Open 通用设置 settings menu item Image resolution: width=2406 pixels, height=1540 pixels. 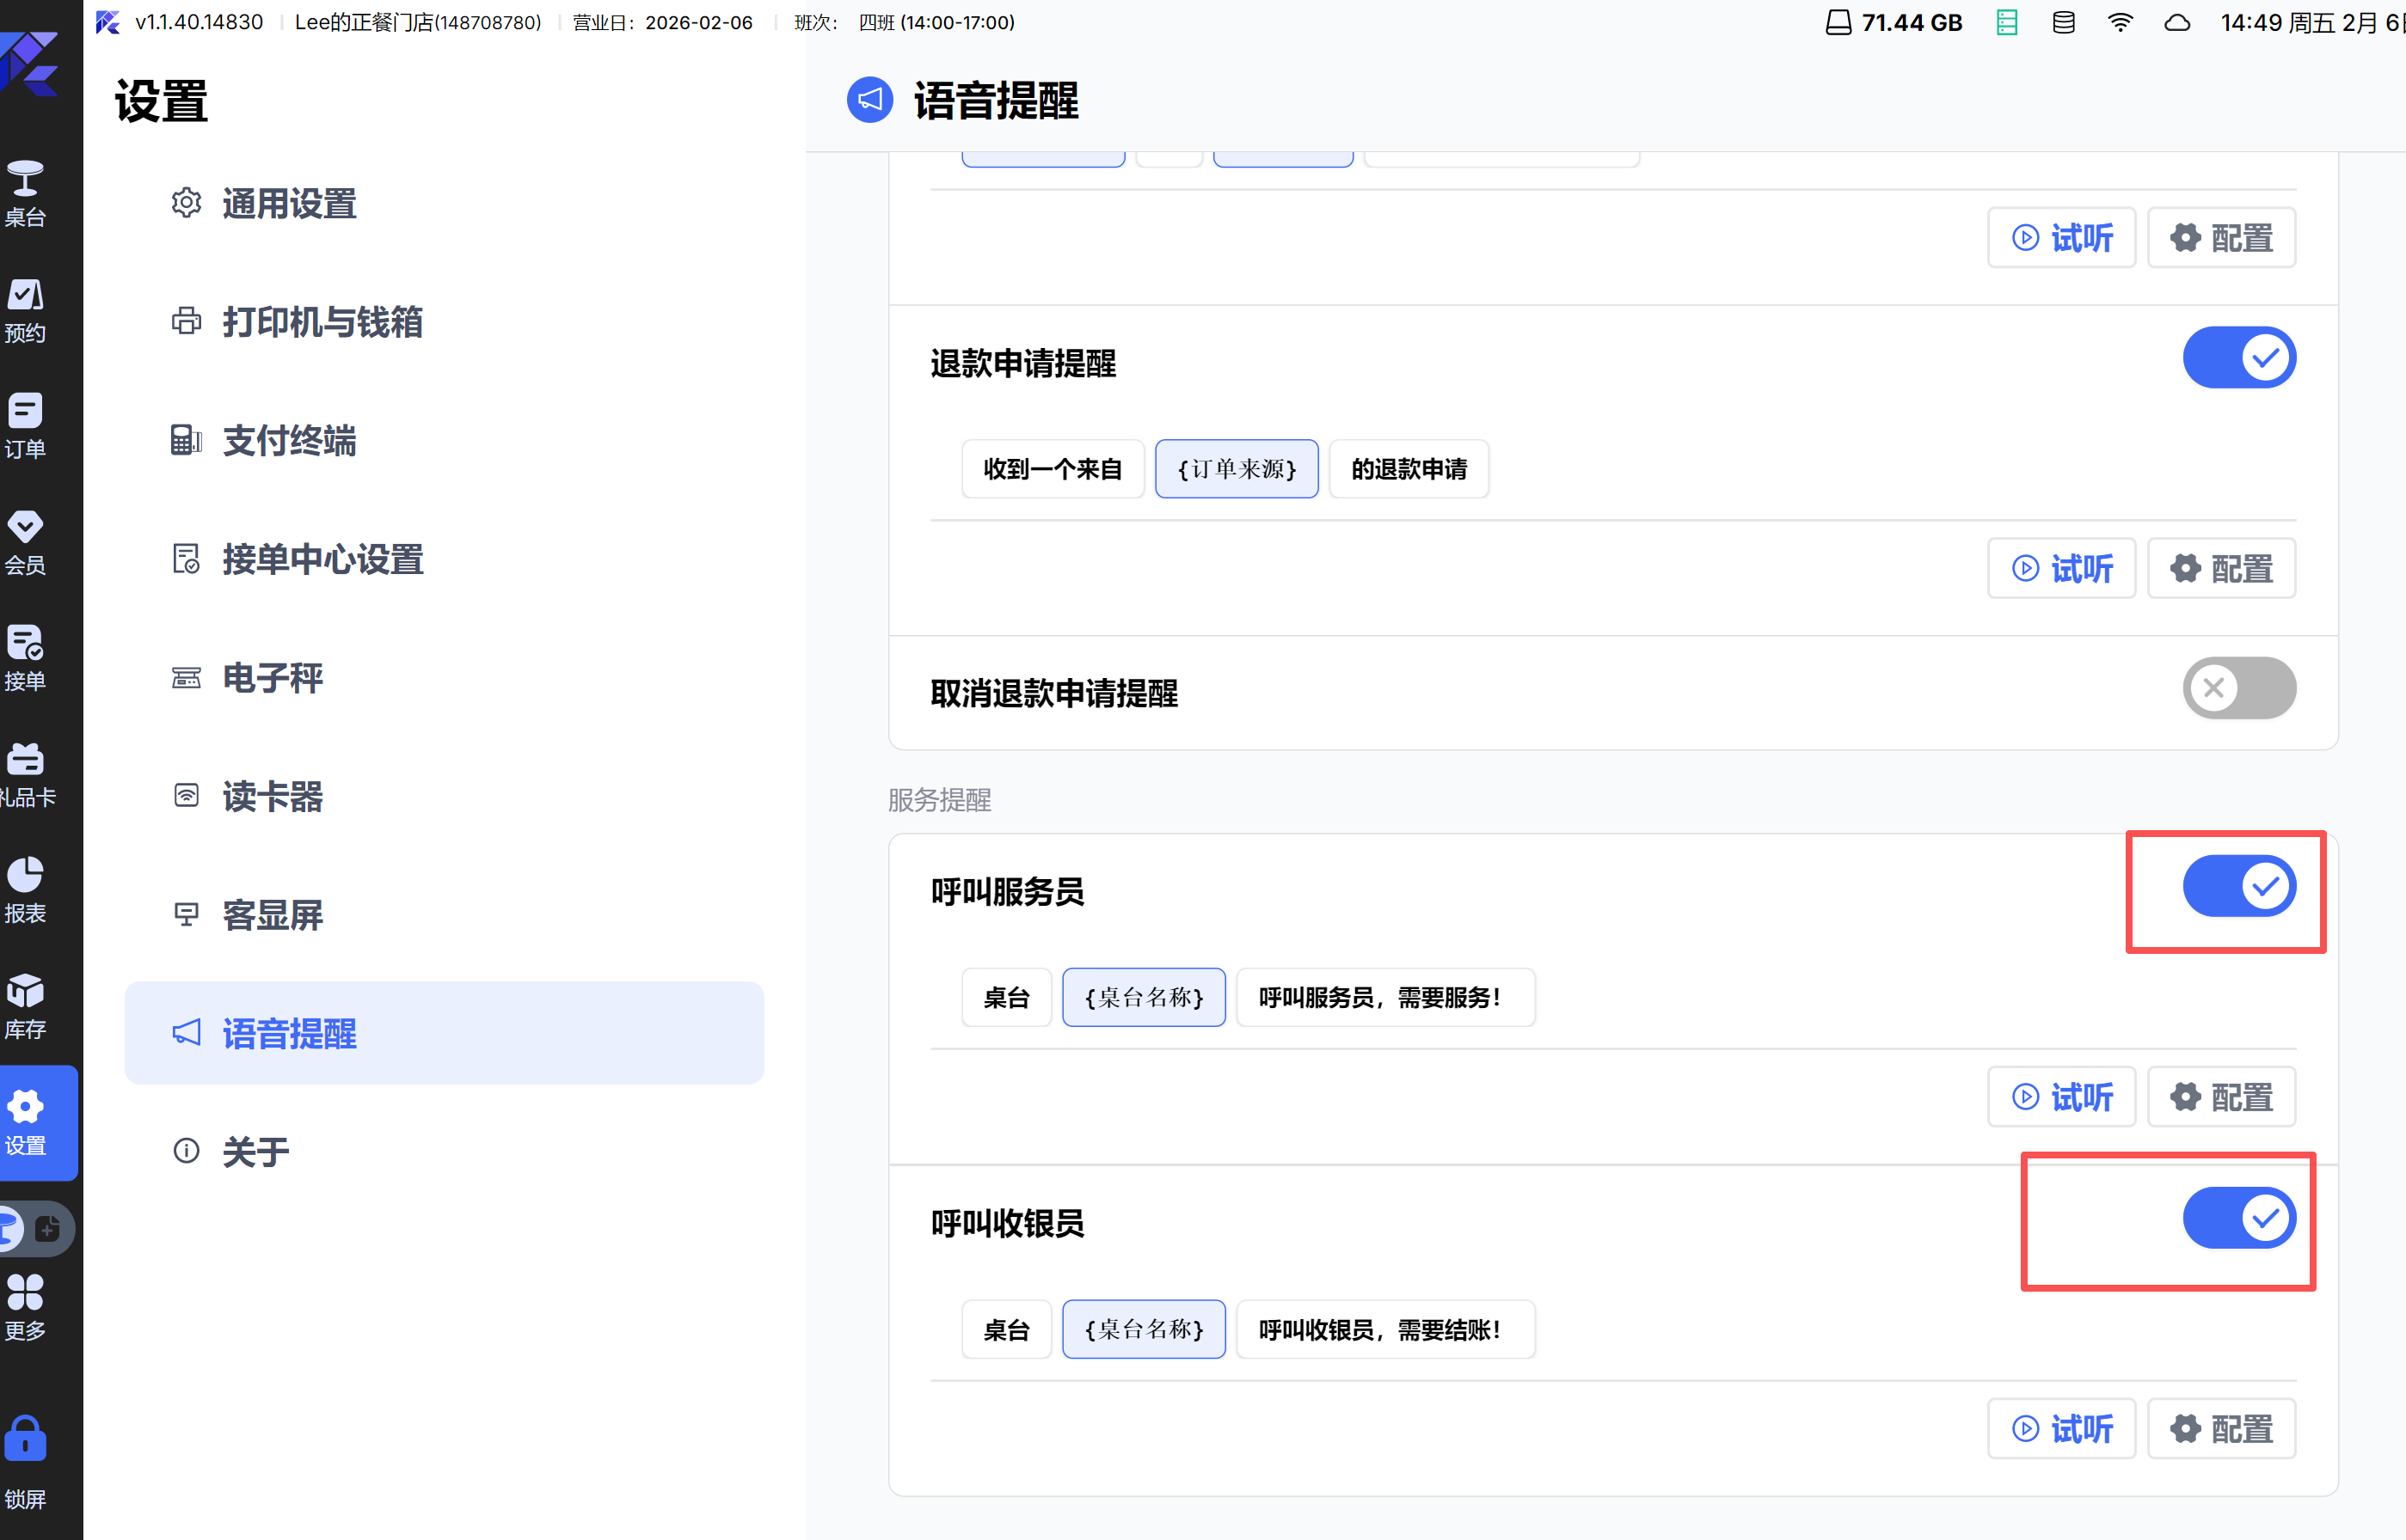[289, 204]
